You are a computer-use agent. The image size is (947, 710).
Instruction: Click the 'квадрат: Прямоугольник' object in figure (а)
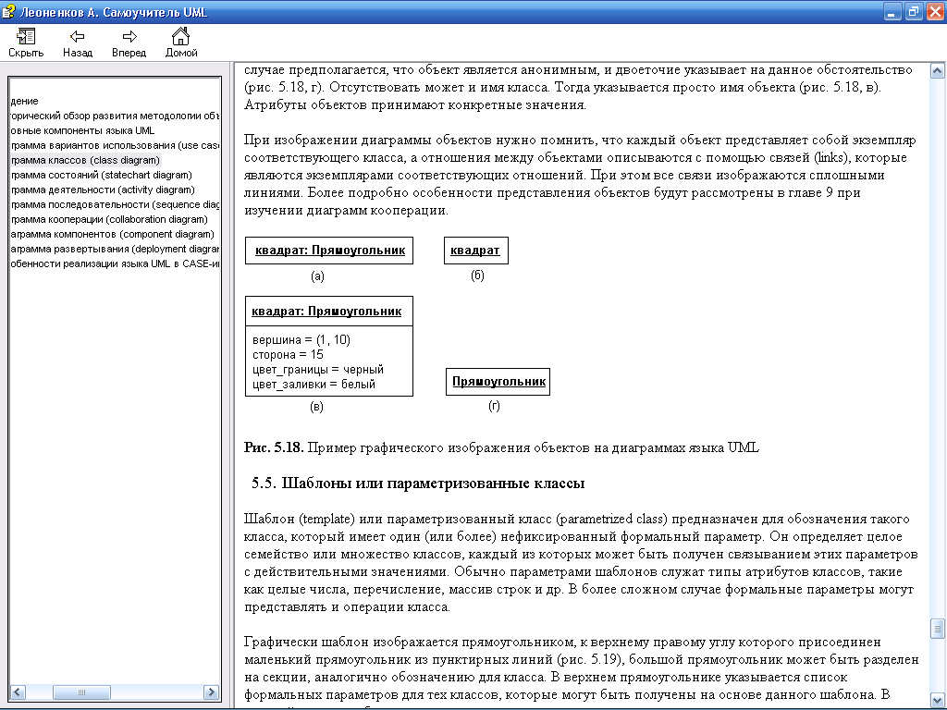click(329, 251)
